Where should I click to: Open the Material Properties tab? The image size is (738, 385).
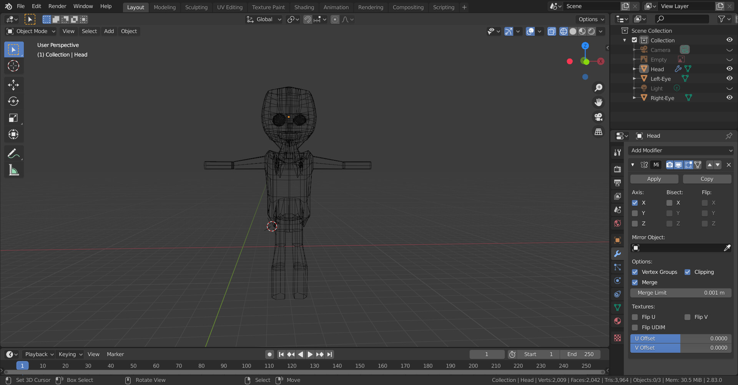[617, 321]
